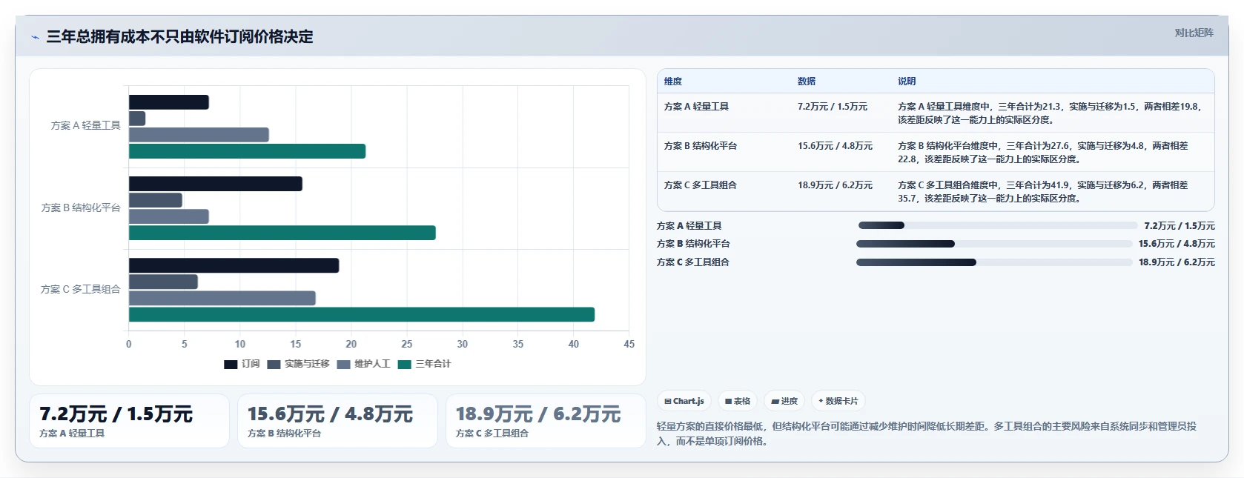Click table value 15.6万元 / 4.8万元
The image size is (1244, 478).
tap(835, 146)
